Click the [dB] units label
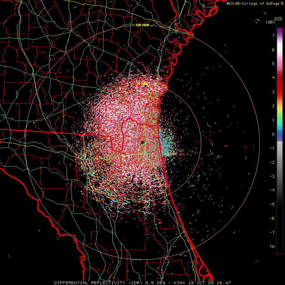Image resolution: width=285 pixels, height=285 pixels. pos(270,22)
